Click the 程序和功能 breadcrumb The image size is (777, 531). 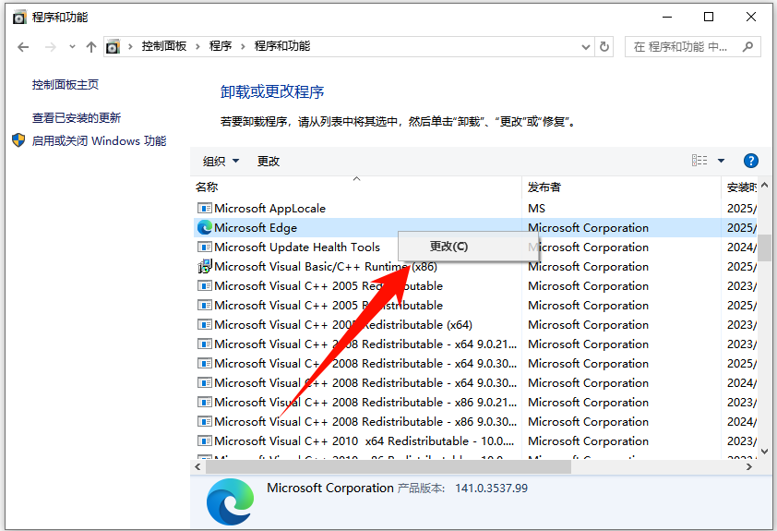282,46
